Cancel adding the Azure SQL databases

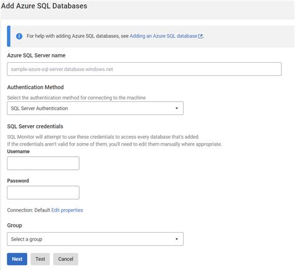65,259
